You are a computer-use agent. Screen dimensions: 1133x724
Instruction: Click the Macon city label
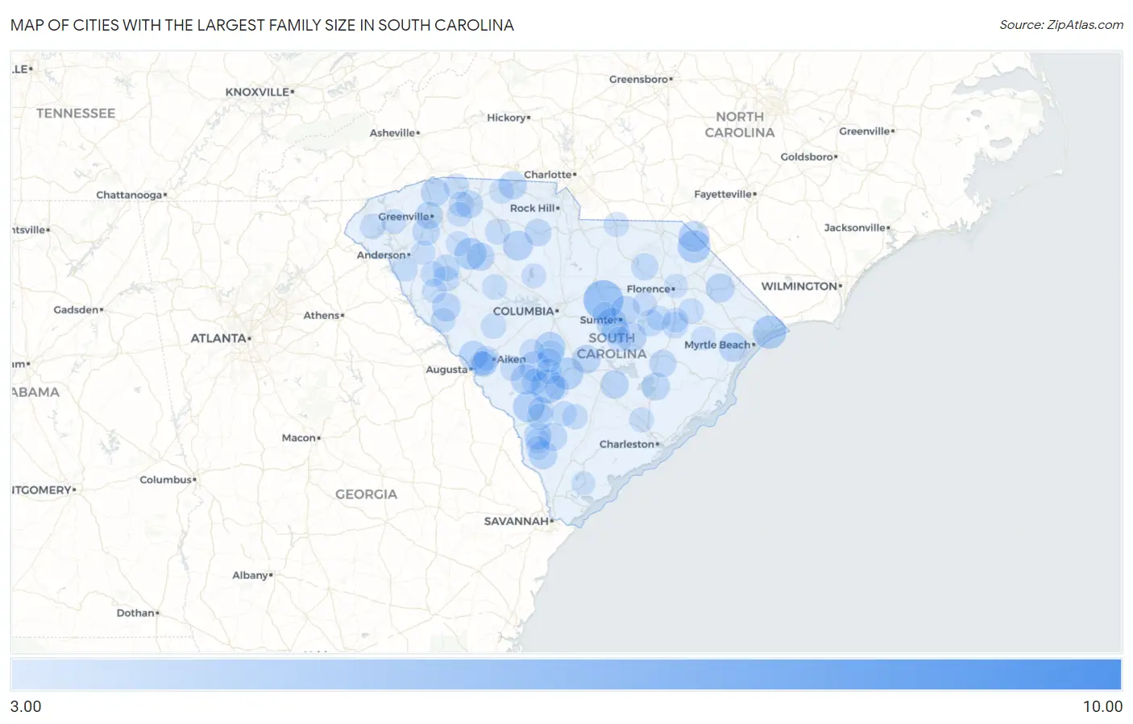[x=299, y=438]
